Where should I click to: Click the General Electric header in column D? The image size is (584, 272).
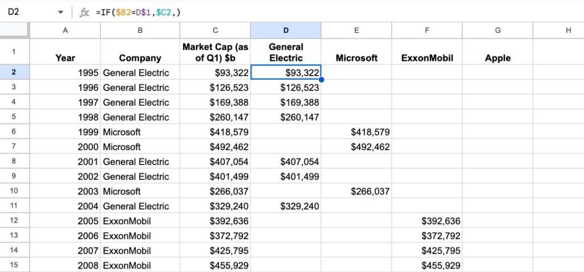286,52
